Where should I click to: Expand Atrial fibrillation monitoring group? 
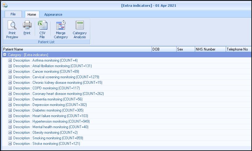point(10,66)
